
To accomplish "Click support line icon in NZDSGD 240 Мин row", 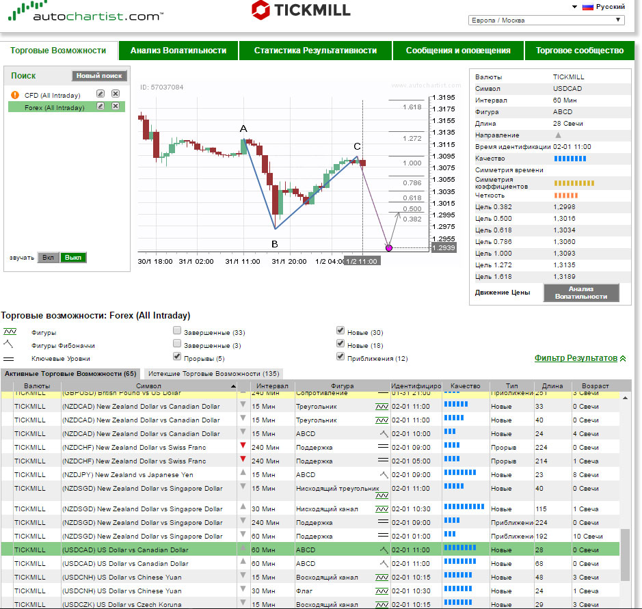I will [x=383, y=522].
